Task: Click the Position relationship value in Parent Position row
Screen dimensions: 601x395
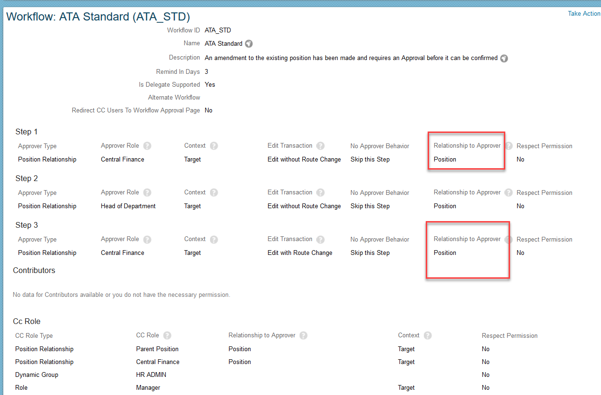Action: pyautogui.click(x=240, y=349)
